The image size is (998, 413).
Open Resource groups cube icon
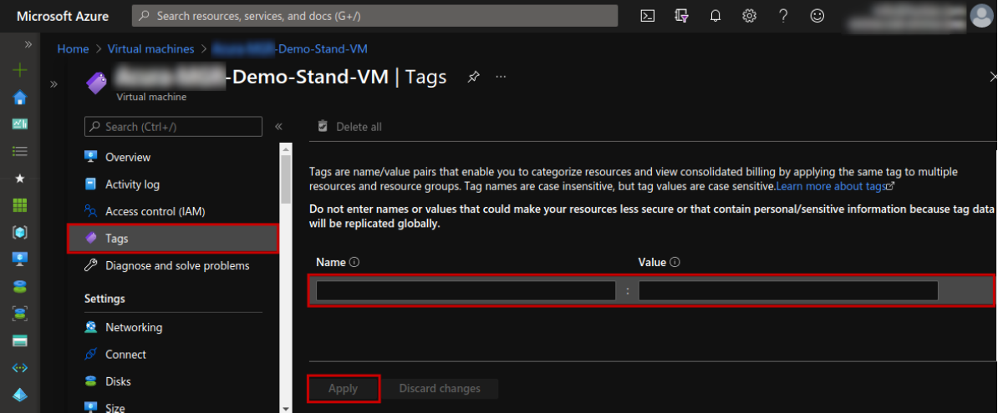20,233
